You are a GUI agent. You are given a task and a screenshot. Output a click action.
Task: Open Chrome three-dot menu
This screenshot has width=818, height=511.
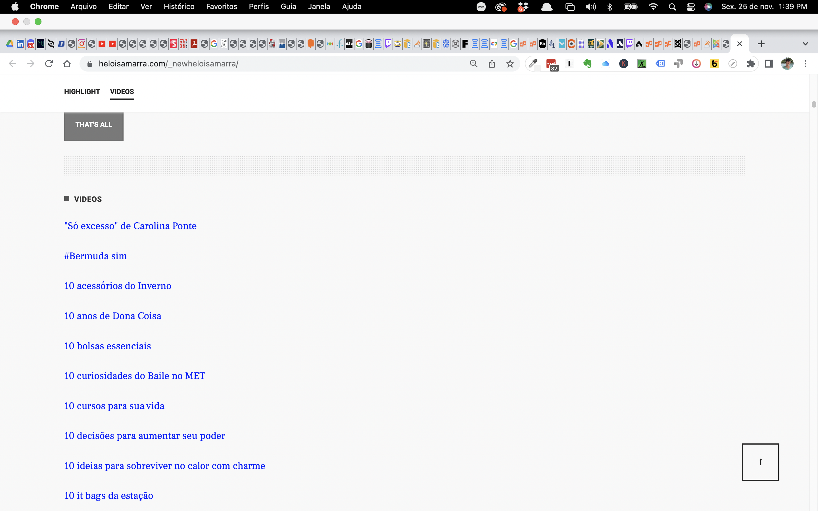[806, 64]
